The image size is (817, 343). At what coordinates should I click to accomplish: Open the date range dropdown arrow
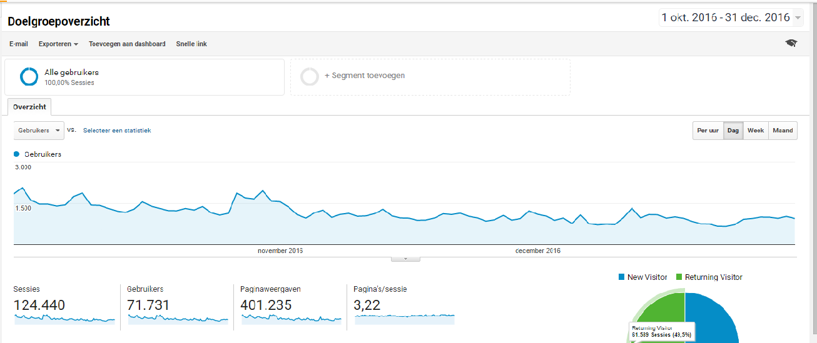click(x=798, y=18)
